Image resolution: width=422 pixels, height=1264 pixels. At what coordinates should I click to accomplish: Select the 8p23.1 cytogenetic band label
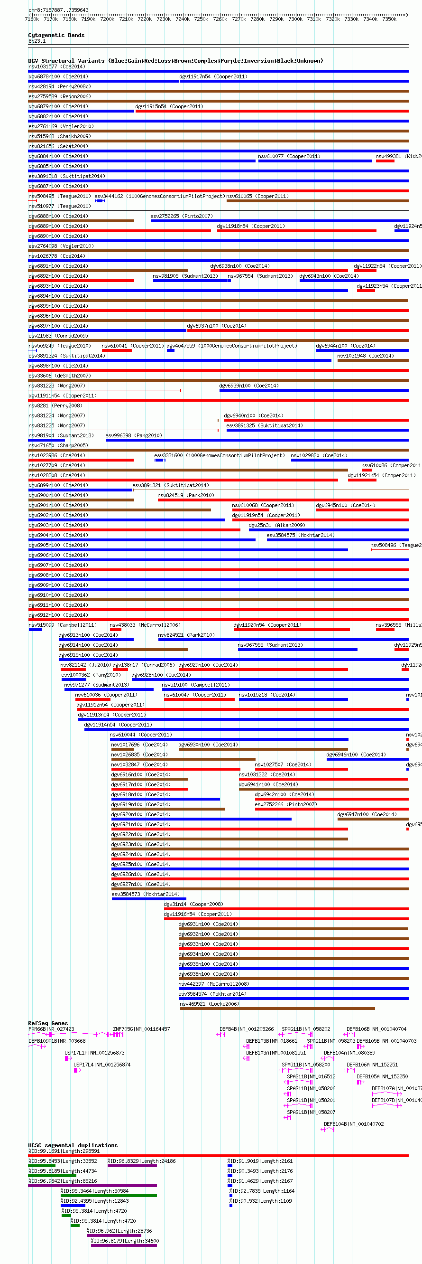(x=37, y=41)
